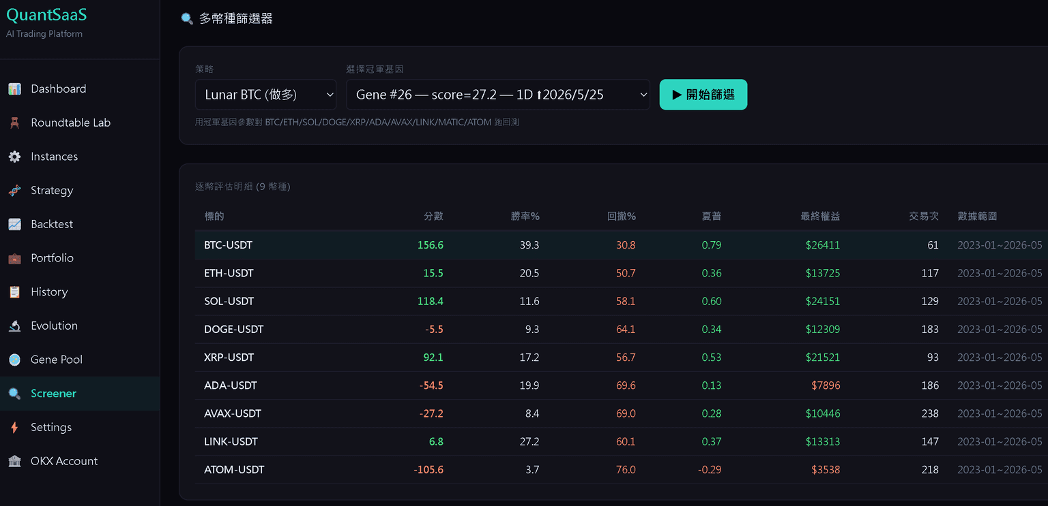
Task: Click the 開始篩選 start button
Action: [x=703, y=95]
